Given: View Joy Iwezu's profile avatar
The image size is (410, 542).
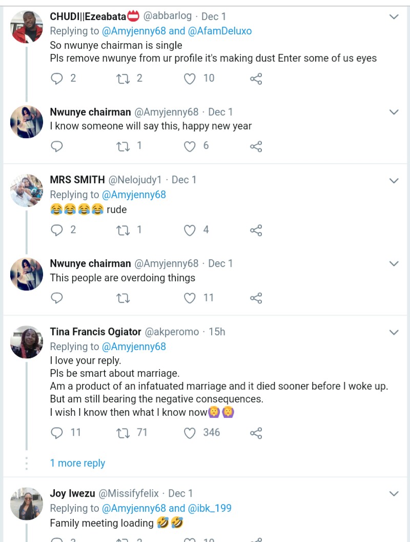Looking at the screenshot, I should pos(27,504).
